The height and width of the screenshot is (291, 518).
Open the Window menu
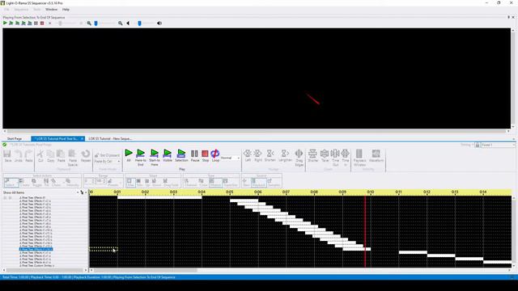click(x=51, y=10)
